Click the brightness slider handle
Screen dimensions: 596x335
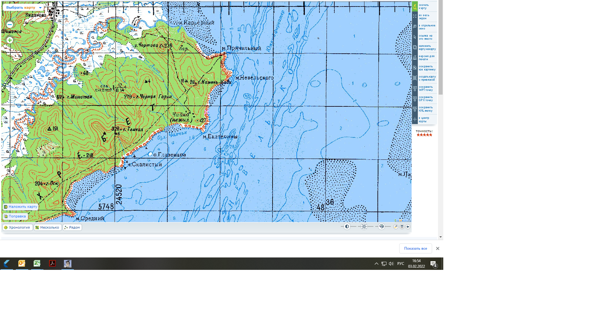[x=364, y=226]
